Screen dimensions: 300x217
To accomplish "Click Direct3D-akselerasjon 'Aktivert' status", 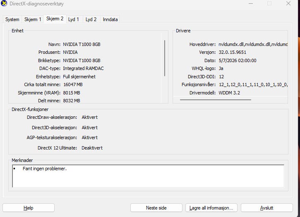I will click(x=89, y=128).
